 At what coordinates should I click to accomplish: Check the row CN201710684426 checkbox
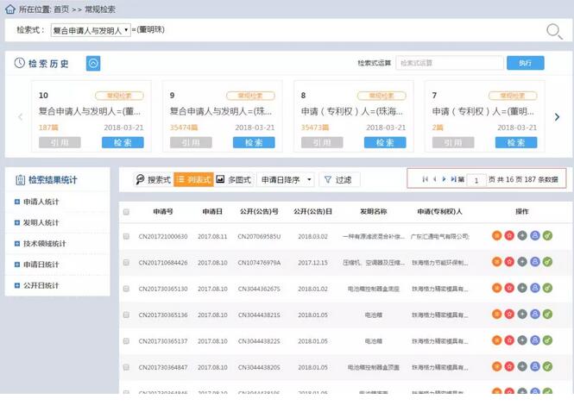126,263
